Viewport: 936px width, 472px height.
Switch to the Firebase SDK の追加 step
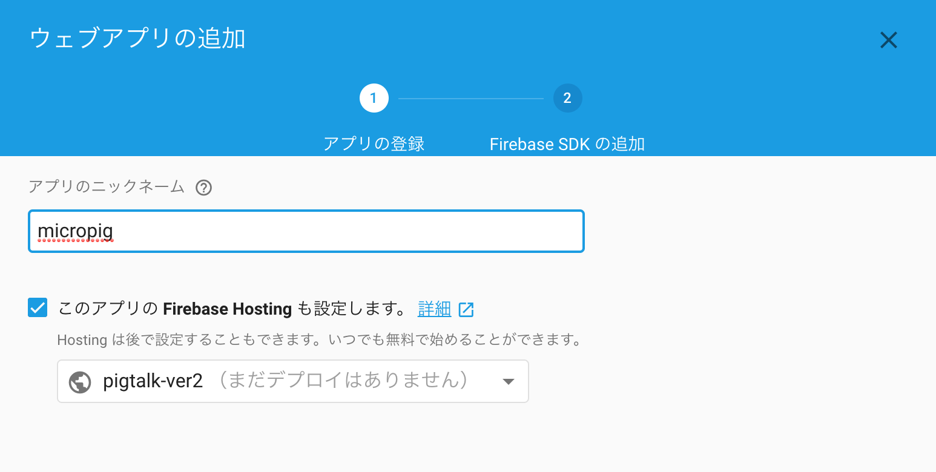567,144
